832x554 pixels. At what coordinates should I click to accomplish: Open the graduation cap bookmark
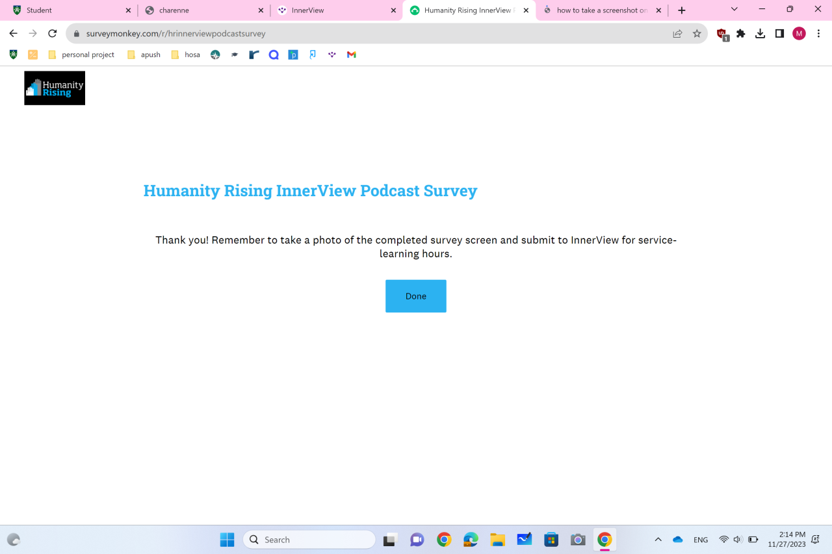click(x=235, y=55)
